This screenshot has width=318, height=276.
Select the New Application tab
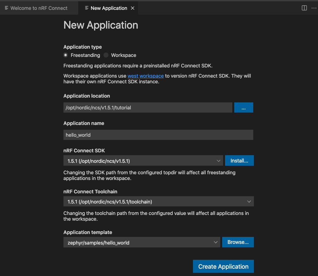tap(109, 8)
